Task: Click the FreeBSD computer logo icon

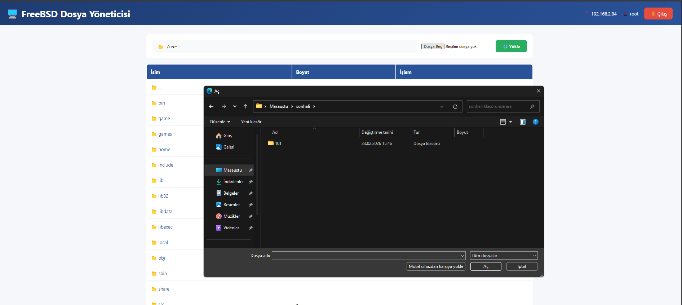Action: tap(13, 14)
